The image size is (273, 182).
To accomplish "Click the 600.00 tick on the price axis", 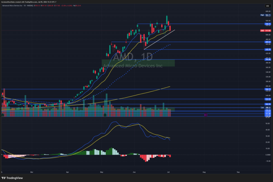I will pyautogui.click(x=268, y=11).
